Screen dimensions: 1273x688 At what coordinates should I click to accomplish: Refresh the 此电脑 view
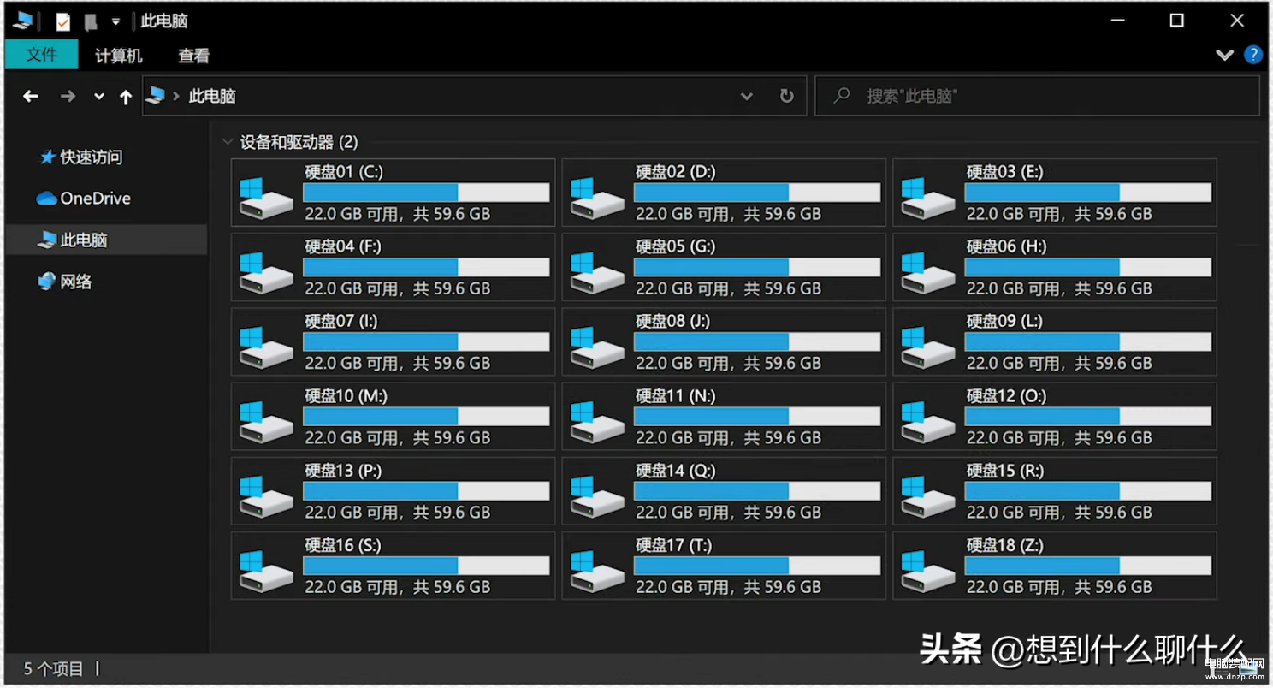click(786, 96)
